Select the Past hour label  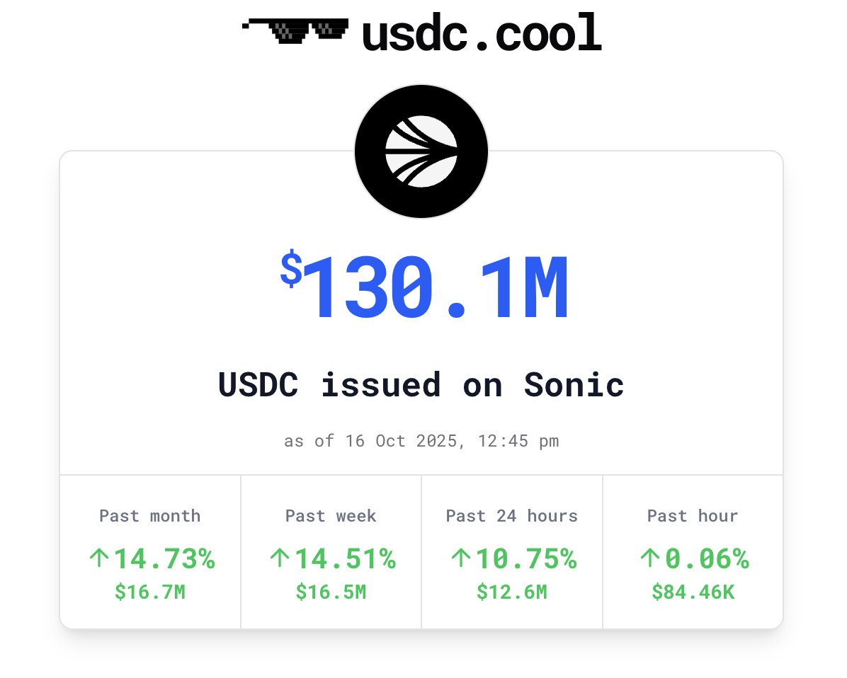pyautogui.click(x=693, y=516)
